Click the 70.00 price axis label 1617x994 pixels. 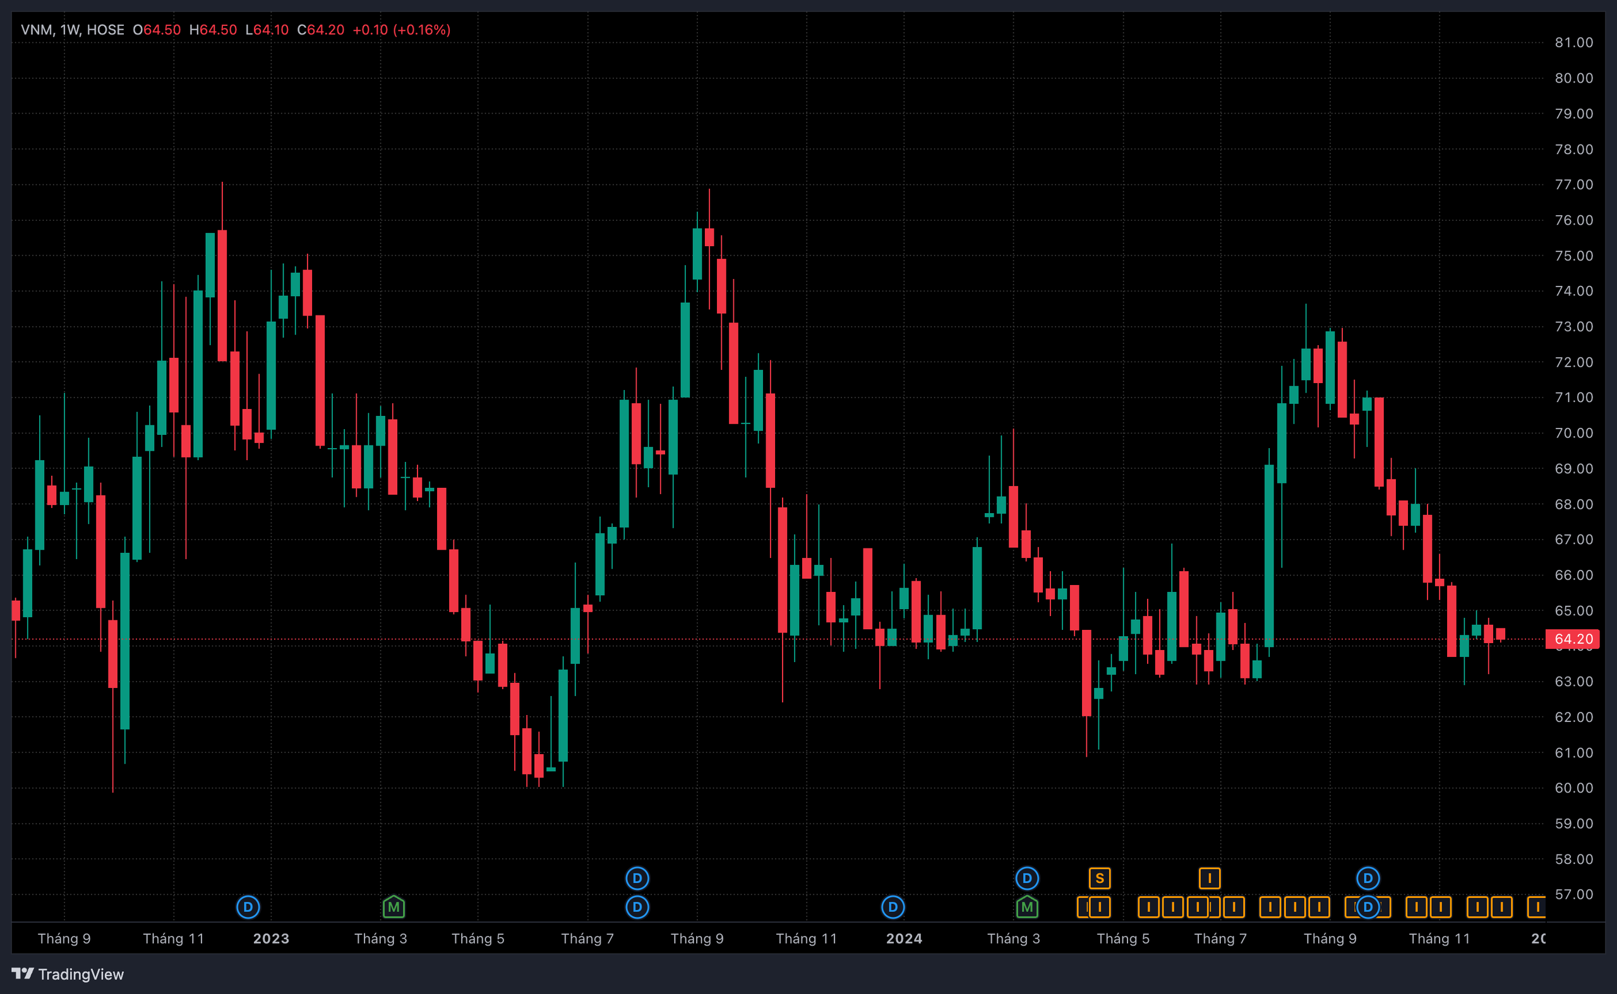(x=1573, y=433)
